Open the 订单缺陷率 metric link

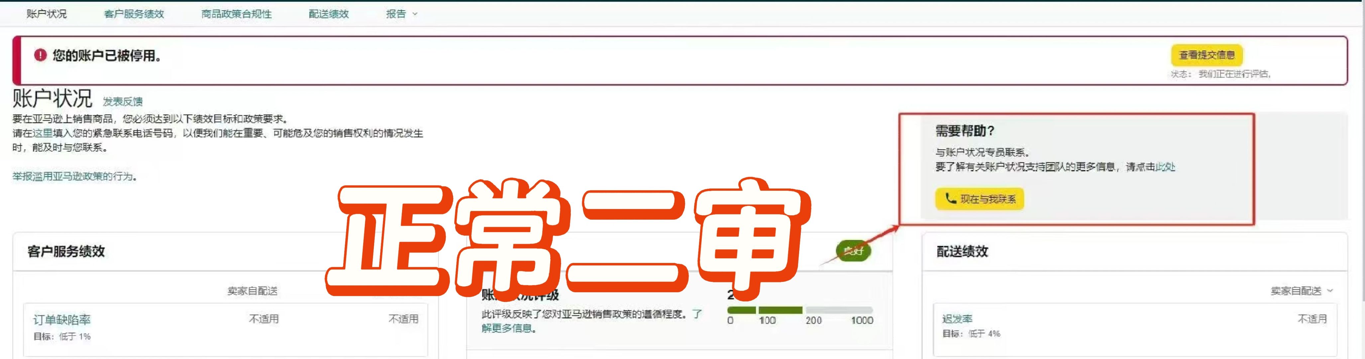click(62, 320)
